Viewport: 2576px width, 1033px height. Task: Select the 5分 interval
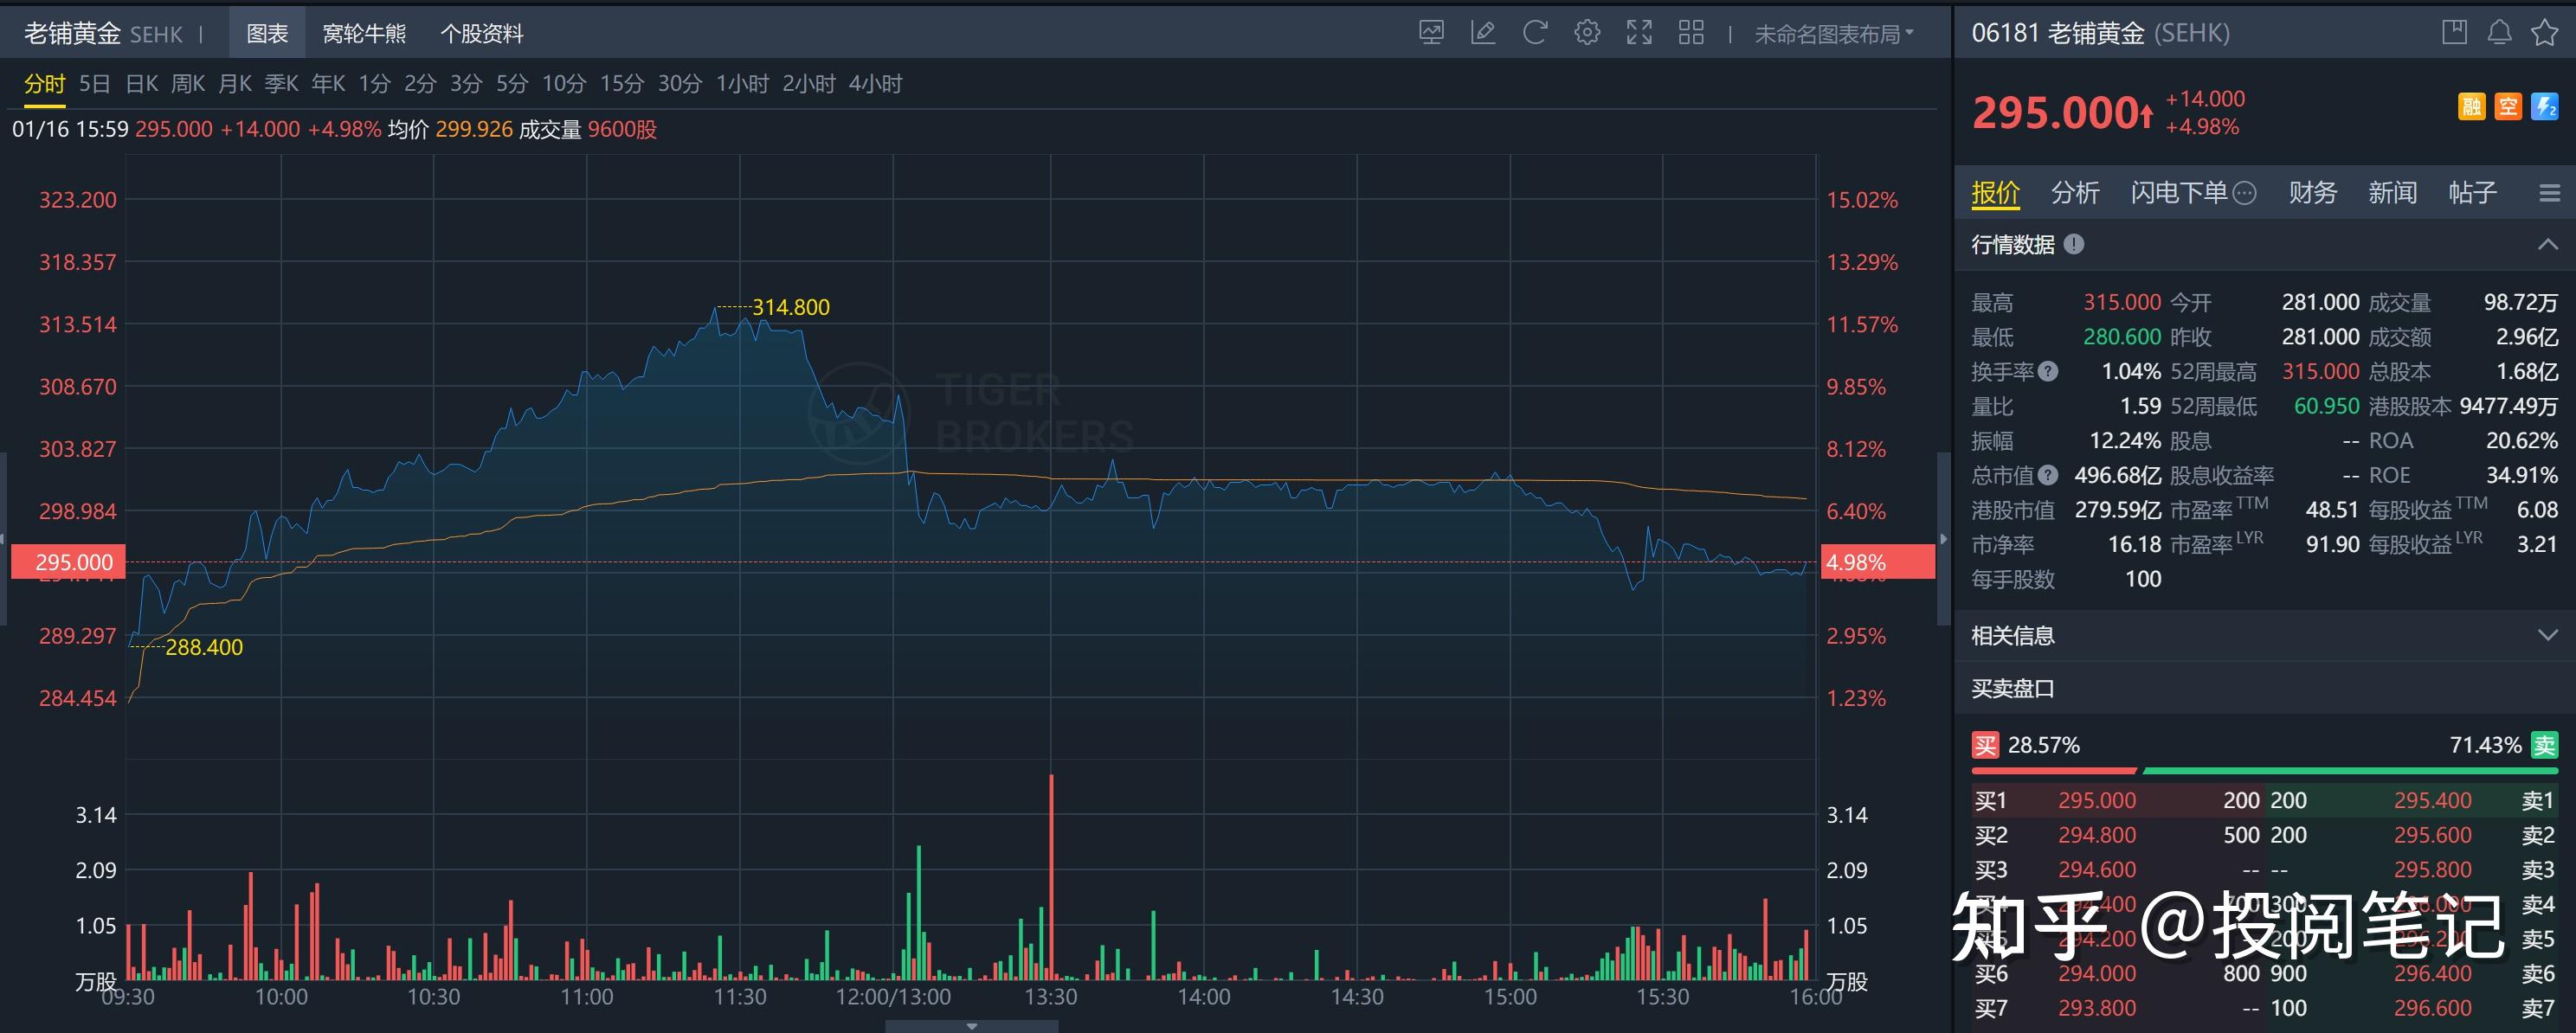pos(512,84)
